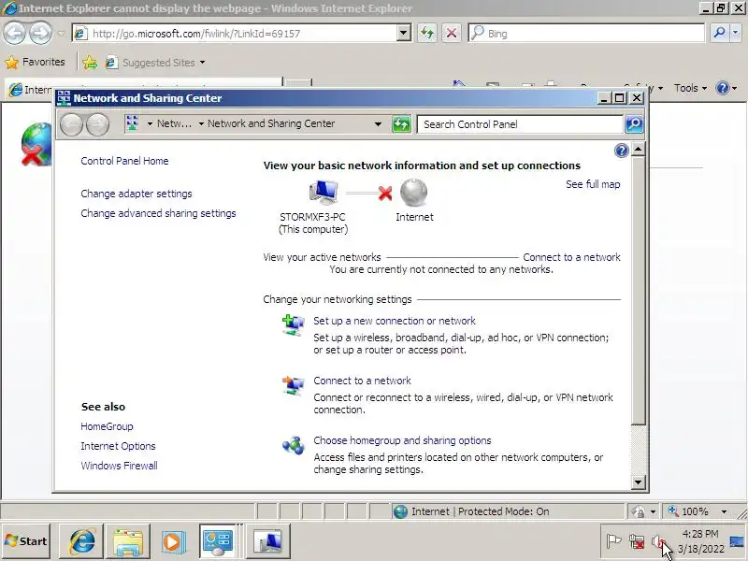
Task: Click Connect to a network in active networks
Action: pos(571,257)
